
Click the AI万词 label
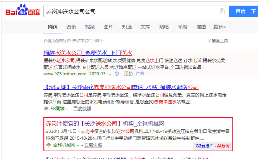[223, 146]
